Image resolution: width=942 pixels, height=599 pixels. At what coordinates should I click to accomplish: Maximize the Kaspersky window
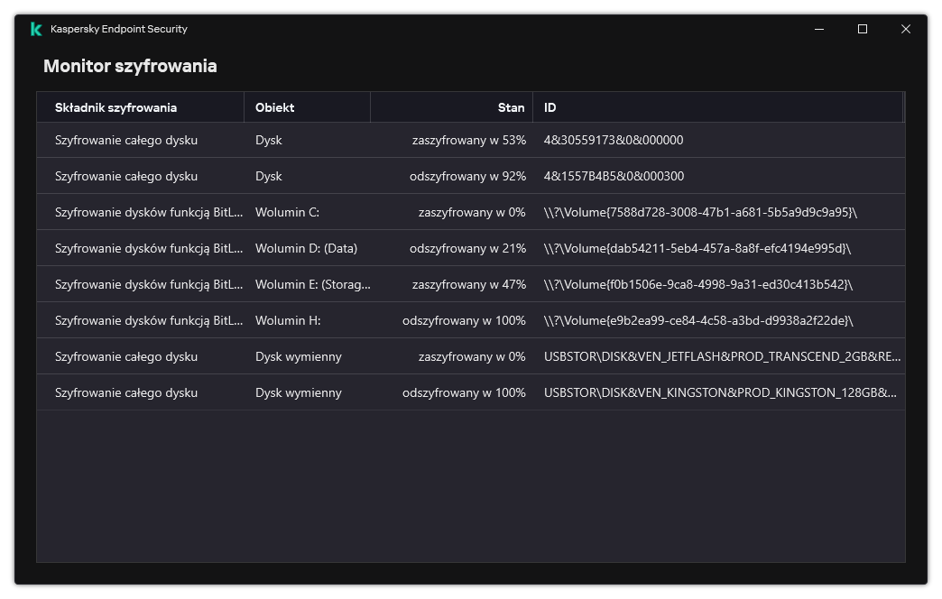point(863,29)
